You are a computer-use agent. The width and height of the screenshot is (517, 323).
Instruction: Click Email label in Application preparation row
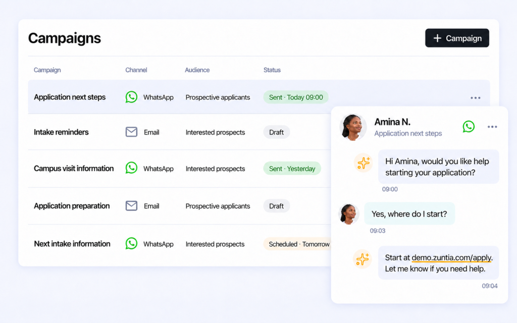click(151, 206)
